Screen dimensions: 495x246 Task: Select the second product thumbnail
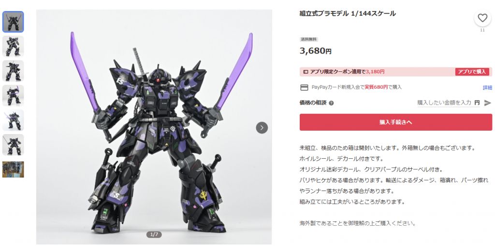click(x=13, y=46)
